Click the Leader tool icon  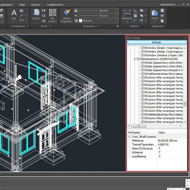click(x=22, y=16)
